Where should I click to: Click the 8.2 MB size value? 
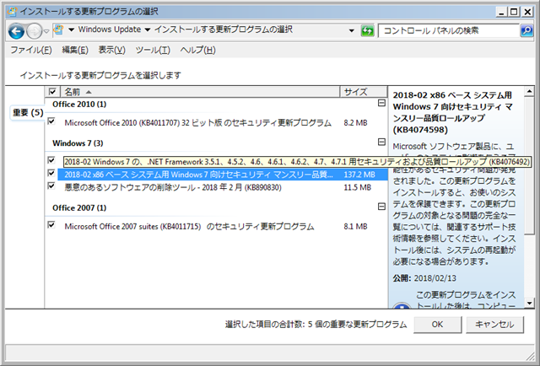coord(355,122)
